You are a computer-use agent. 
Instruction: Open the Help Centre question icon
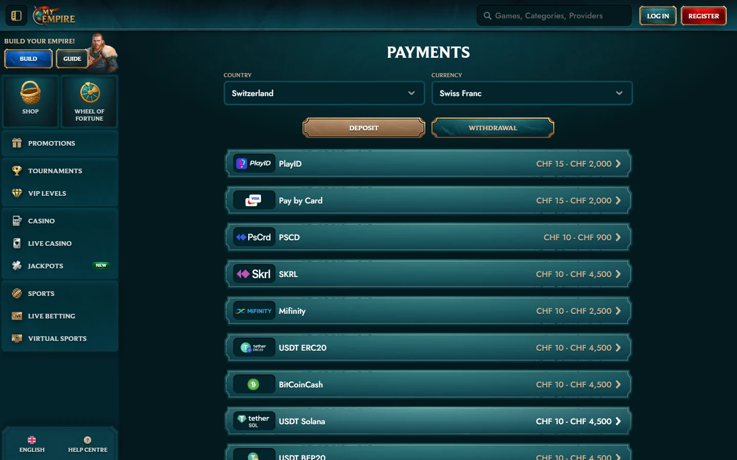[x=88, y=440]
